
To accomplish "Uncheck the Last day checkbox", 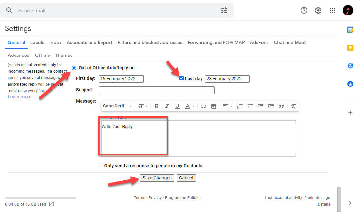I will point(181,78).
